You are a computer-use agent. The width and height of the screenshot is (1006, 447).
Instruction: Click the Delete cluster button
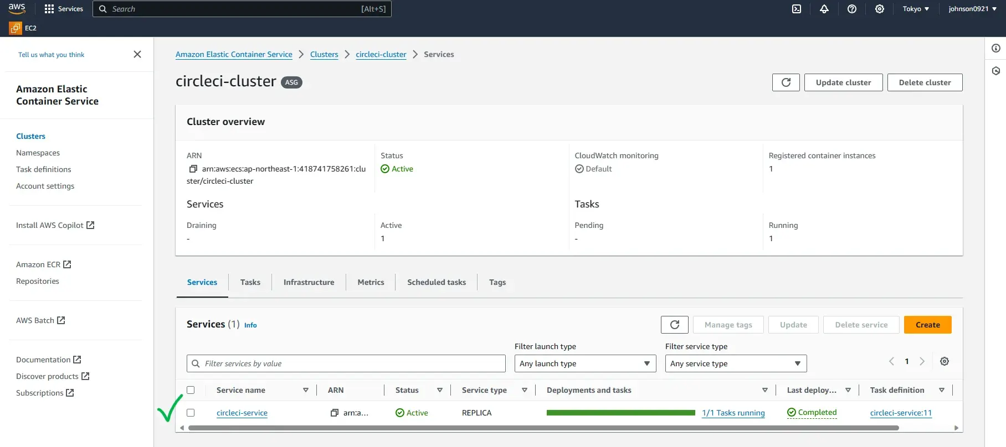coord(925,82)
